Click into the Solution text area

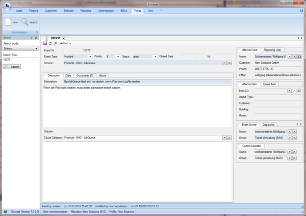point(137,171)
